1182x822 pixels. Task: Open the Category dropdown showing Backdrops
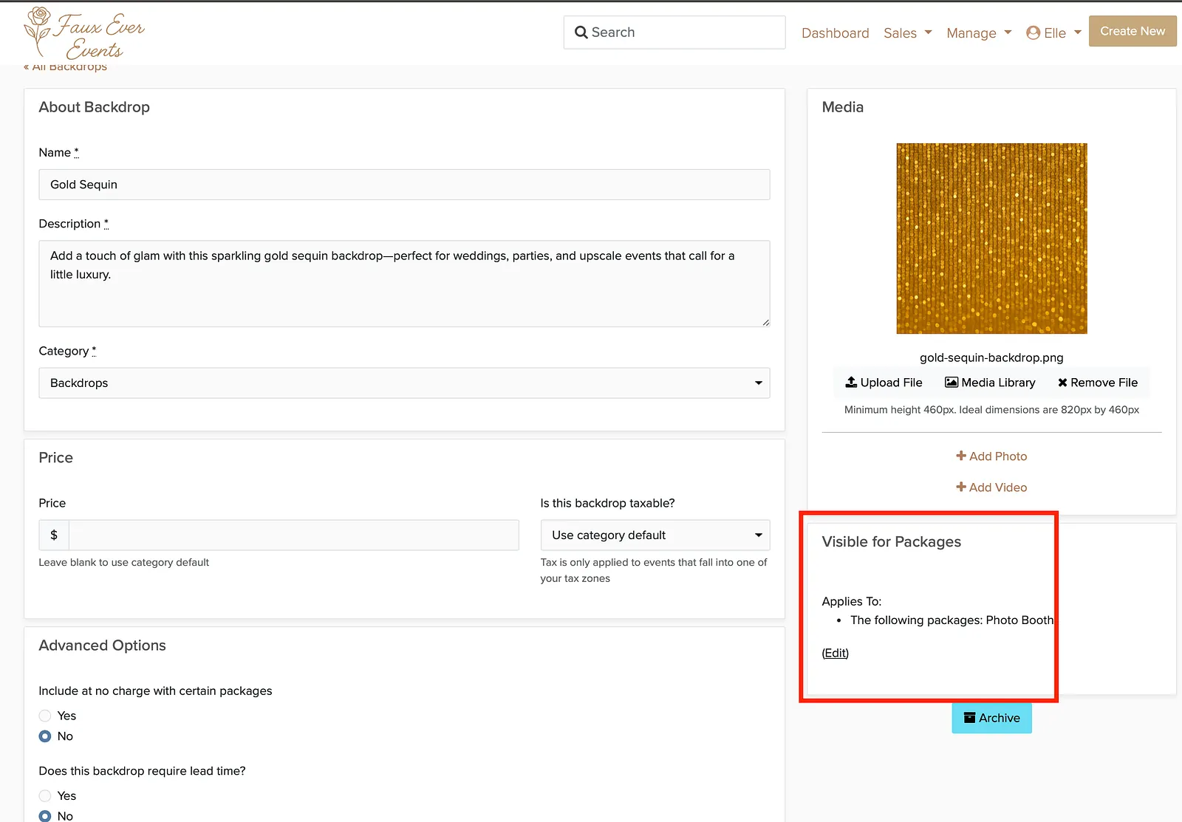(404, 383)
